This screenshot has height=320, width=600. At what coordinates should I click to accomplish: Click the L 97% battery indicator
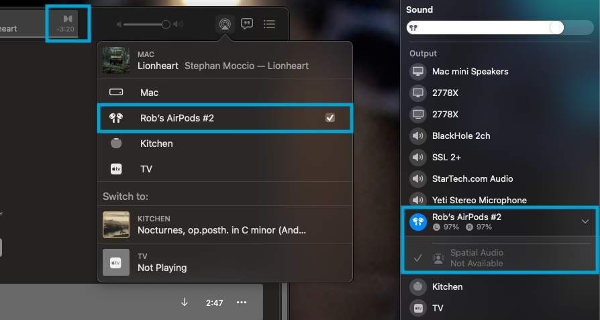[x=446, y=227]
